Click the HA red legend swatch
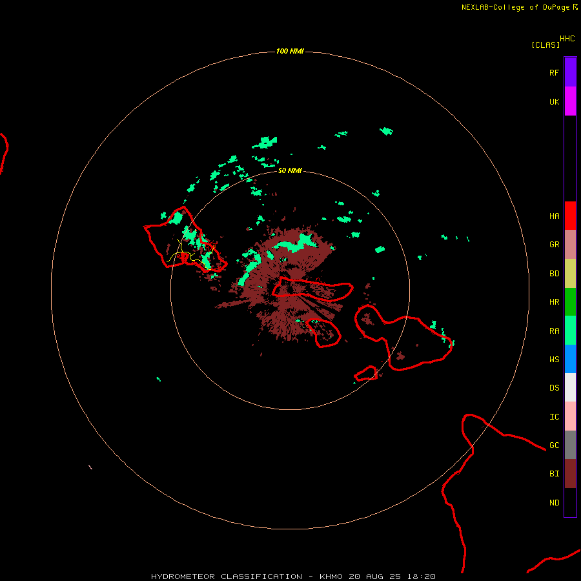This screenshot has height=581, width=581. [x=570, y=216]
